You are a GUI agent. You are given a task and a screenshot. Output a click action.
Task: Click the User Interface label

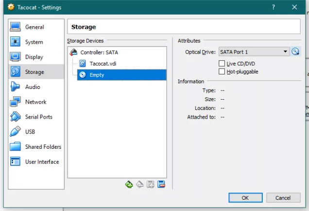[x=42, y=162]
